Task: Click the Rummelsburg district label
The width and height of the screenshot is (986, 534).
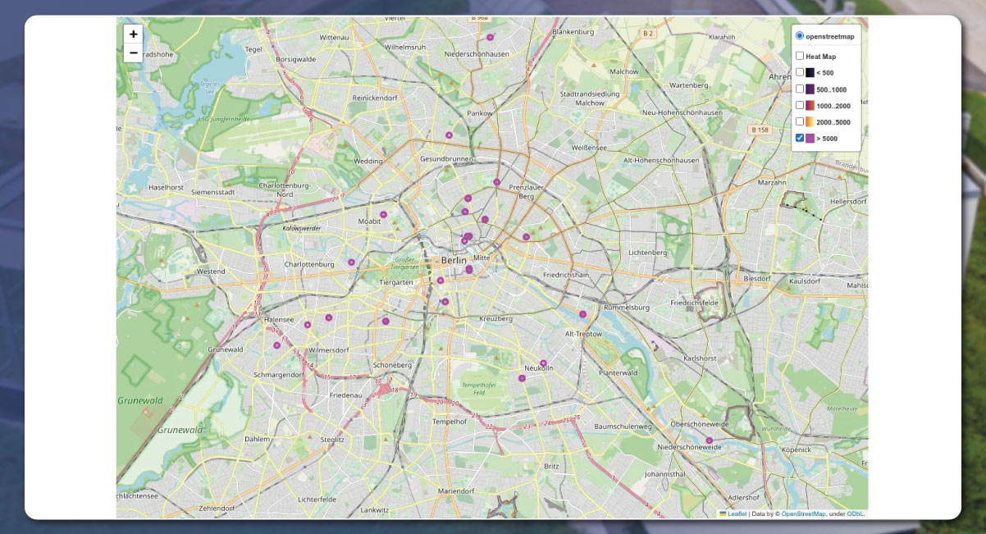Action: pos(626,308)
